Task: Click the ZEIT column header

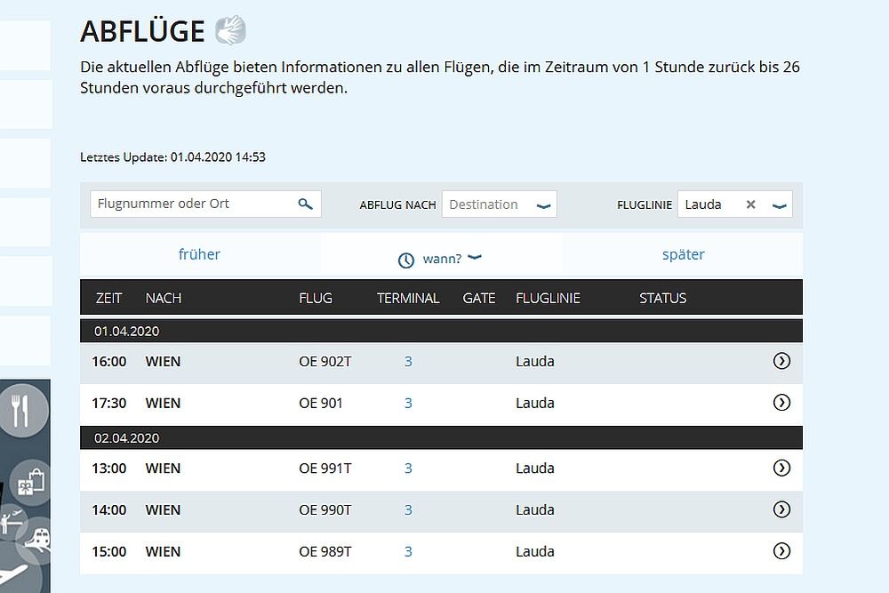Action: pyautogui.click(x=108, y=298)
